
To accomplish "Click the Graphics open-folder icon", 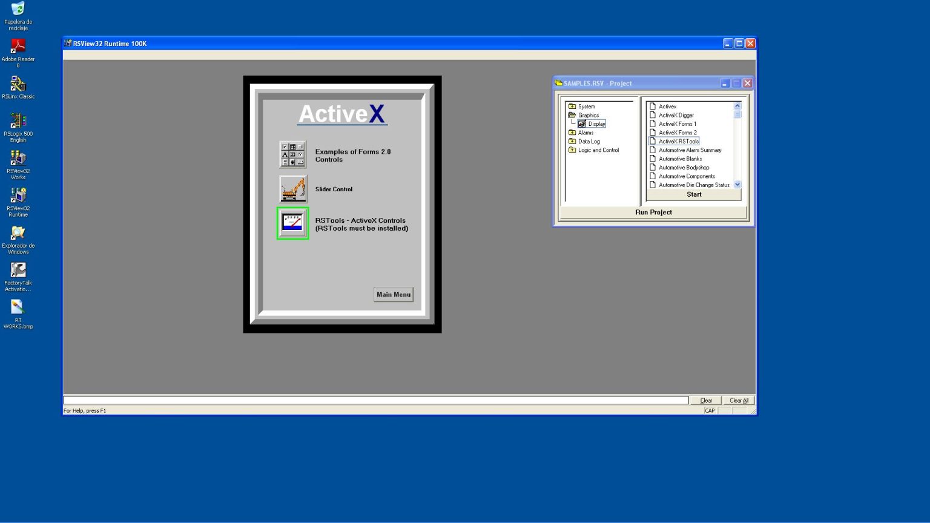I will pyautogui.click(x=573, y=115).
